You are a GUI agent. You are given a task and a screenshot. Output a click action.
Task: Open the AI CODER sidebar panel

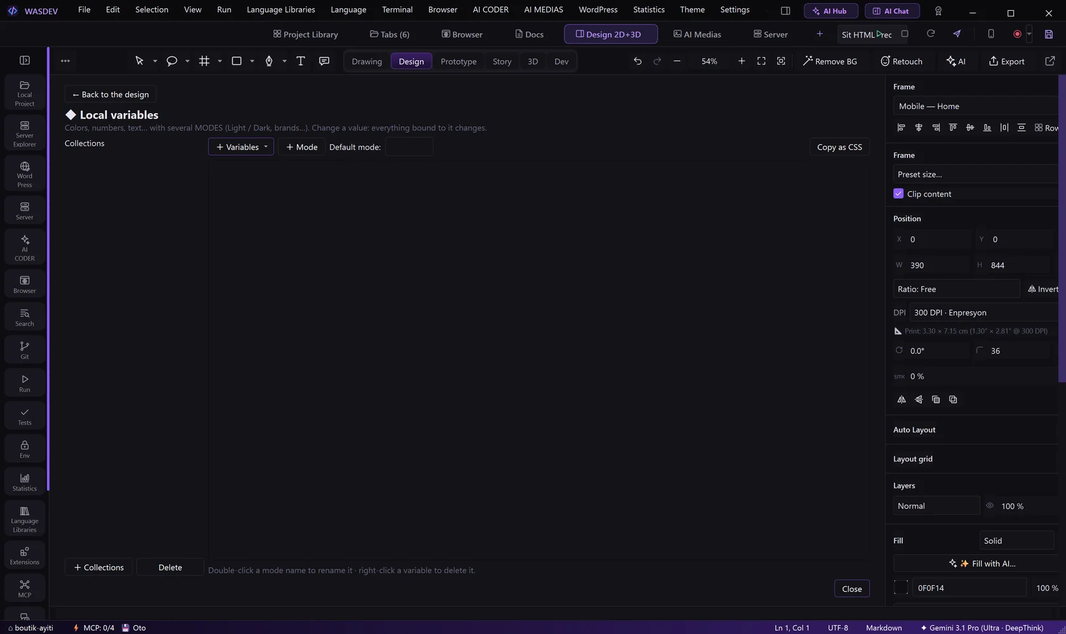pyautogui.click(x=25, y=247)
